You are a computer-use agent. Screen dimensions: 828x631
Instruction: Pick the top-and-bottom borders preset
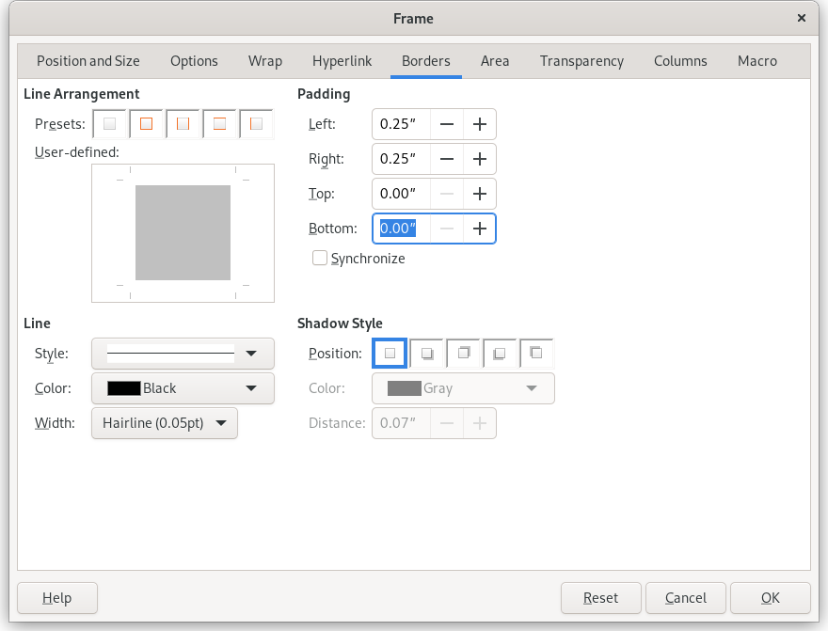click(220, 124)
